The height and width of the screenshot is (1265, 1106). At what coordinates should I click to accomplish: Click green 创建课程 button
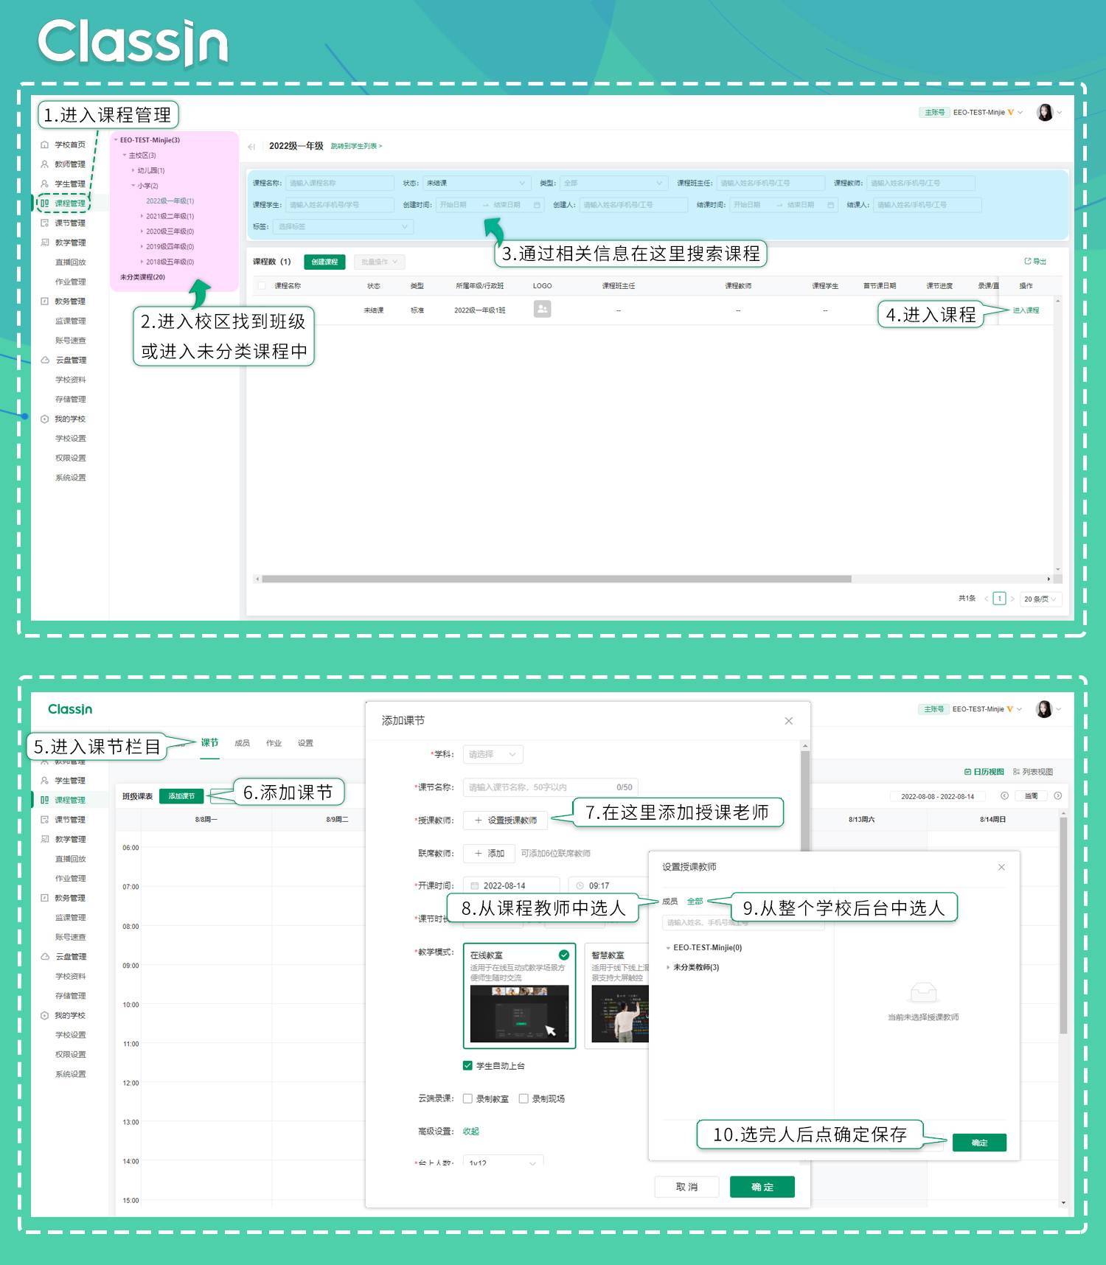click(324, 262)
